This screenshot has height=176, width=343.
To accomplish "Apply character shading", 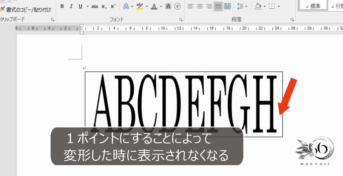I will pos(168,6).
